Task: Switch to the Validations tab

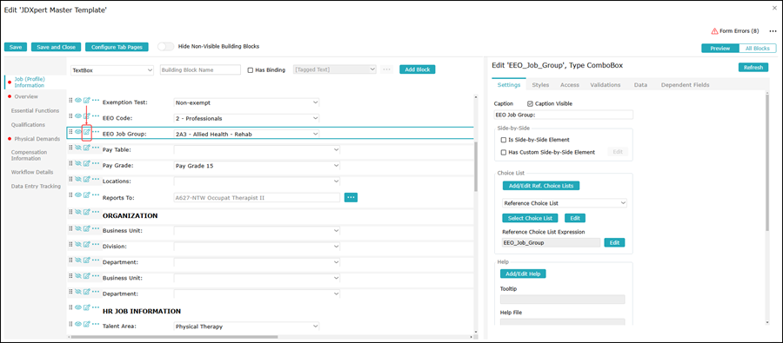Action: pos(606,85)
